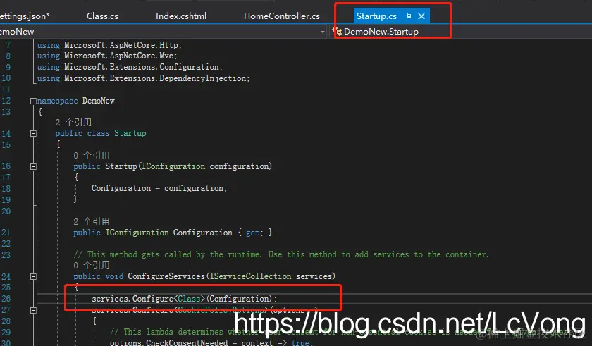The width and height of the screenshot is (592, 346).
Task: Open the '2 个引用' CodeLens above class Startup
Action: coord(73,122)
